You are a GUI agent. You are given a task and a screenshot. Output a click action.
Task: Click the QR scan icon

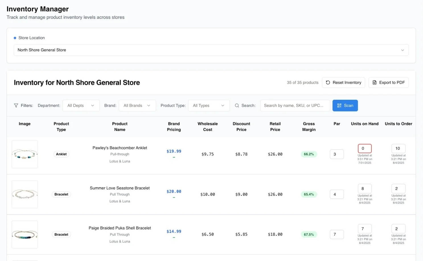pos(339,106)
